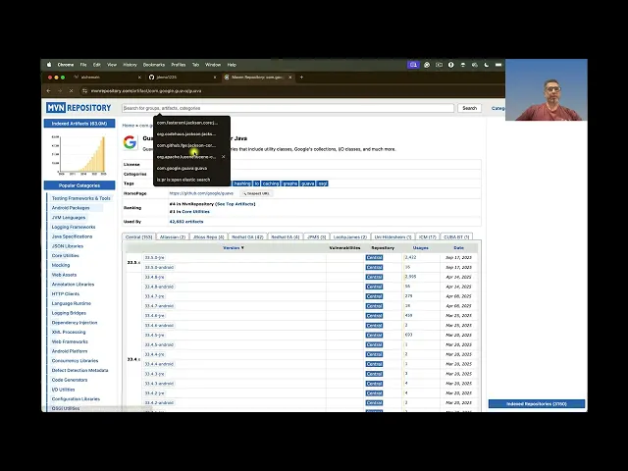The width and height of the screenshot is (628, 471).
Task: Sort table by Version column header
Action: 234,248
